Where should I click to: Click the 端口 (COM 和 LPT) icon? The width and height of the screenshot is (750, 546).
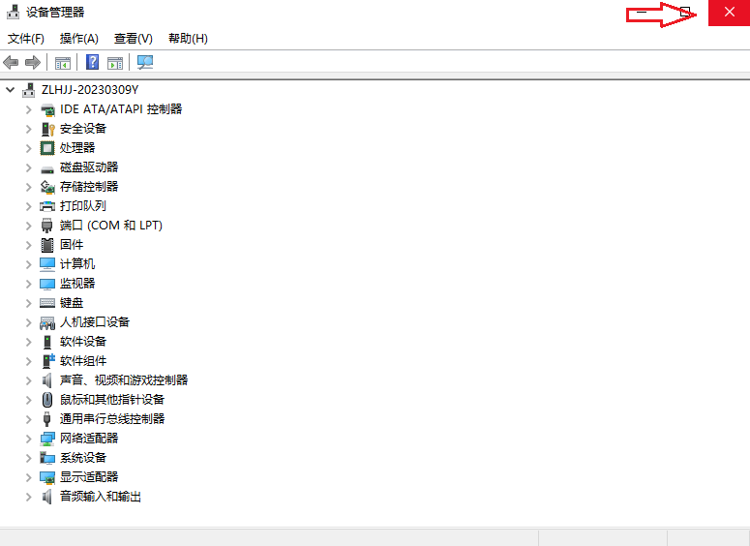pos(46,226)
